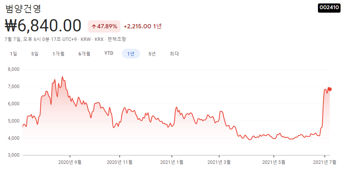Click the 2020년 9월 axis label

tap(70, 162)
